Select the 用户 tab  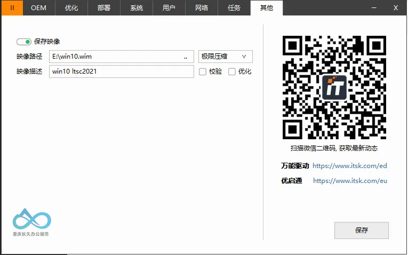[169, 8]
